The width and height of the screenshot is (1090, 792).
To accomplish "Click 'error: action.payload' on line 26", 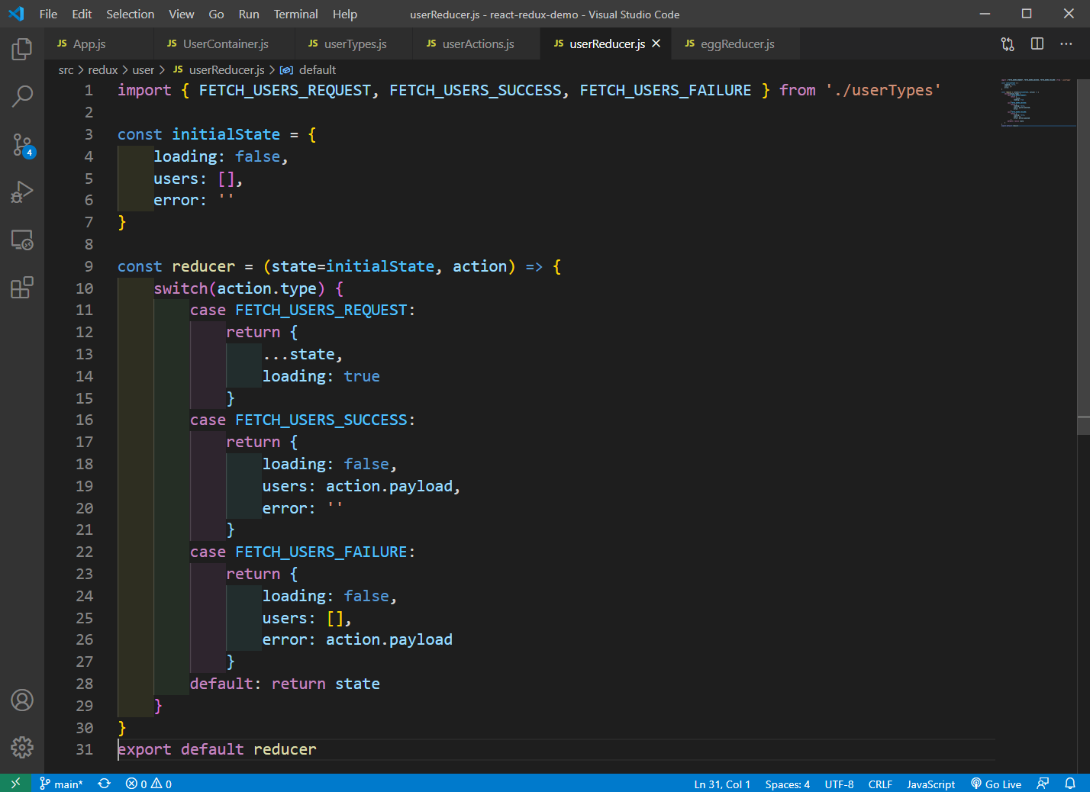I will point(357,639).
